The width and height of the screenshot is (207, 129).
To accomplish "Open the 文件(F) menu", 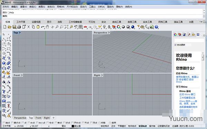I will [x=6, y=7].
